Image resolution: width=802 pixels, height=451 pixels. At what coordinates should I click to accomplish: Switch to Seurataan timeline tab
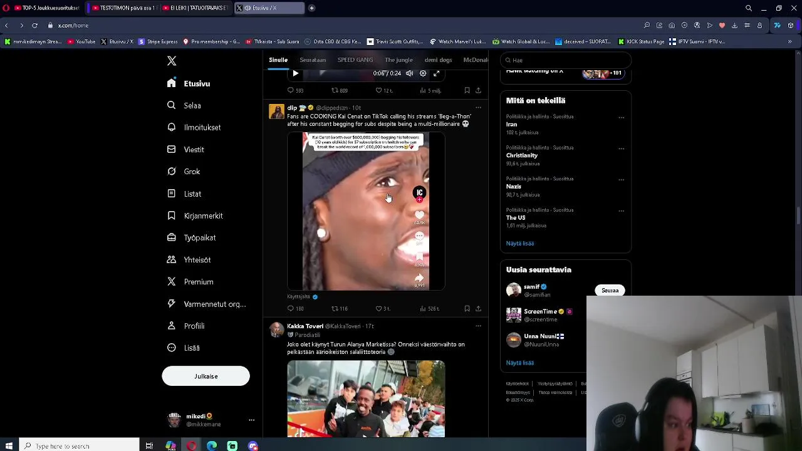313,60
